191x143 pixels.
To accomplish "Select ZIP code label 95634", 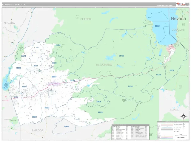I will (58, 45).
